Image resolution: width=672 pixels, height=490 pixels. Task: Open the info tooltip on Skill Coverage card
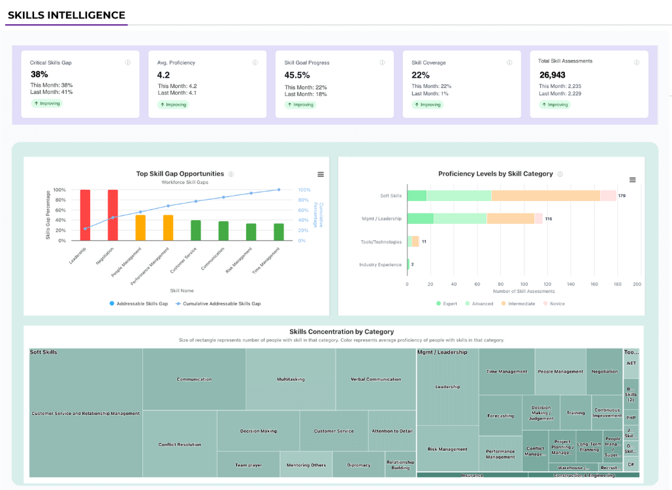click(x=510, y=62)
